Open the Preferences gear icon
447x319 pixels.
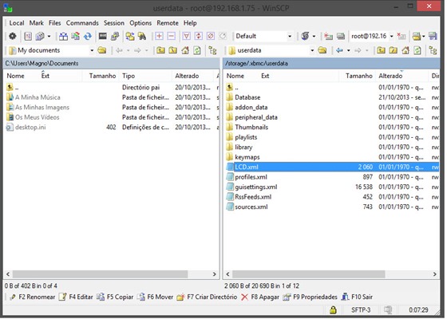[x=12, y=36]
